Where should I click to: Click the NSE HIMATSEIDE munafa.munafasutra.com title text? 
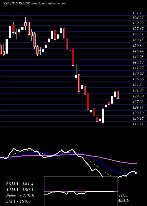(x=34, y=4)
